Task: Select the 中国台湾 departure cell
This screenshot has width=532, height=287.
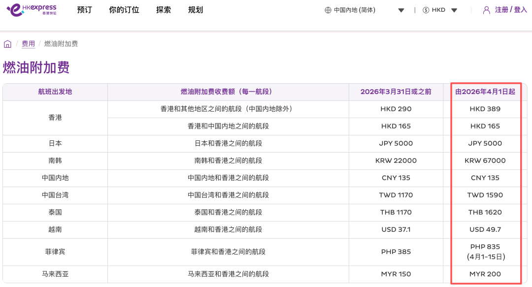Action: [55, 195]
